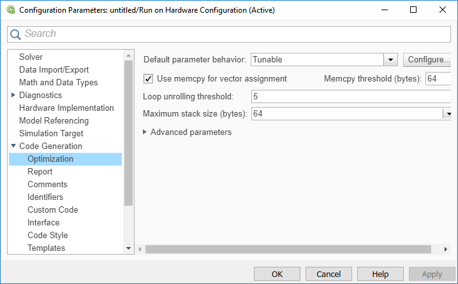Click the horizontal scrollbar of the parameters pane
The width and height of the screenshot is (458, 284).
pos(287,249)
